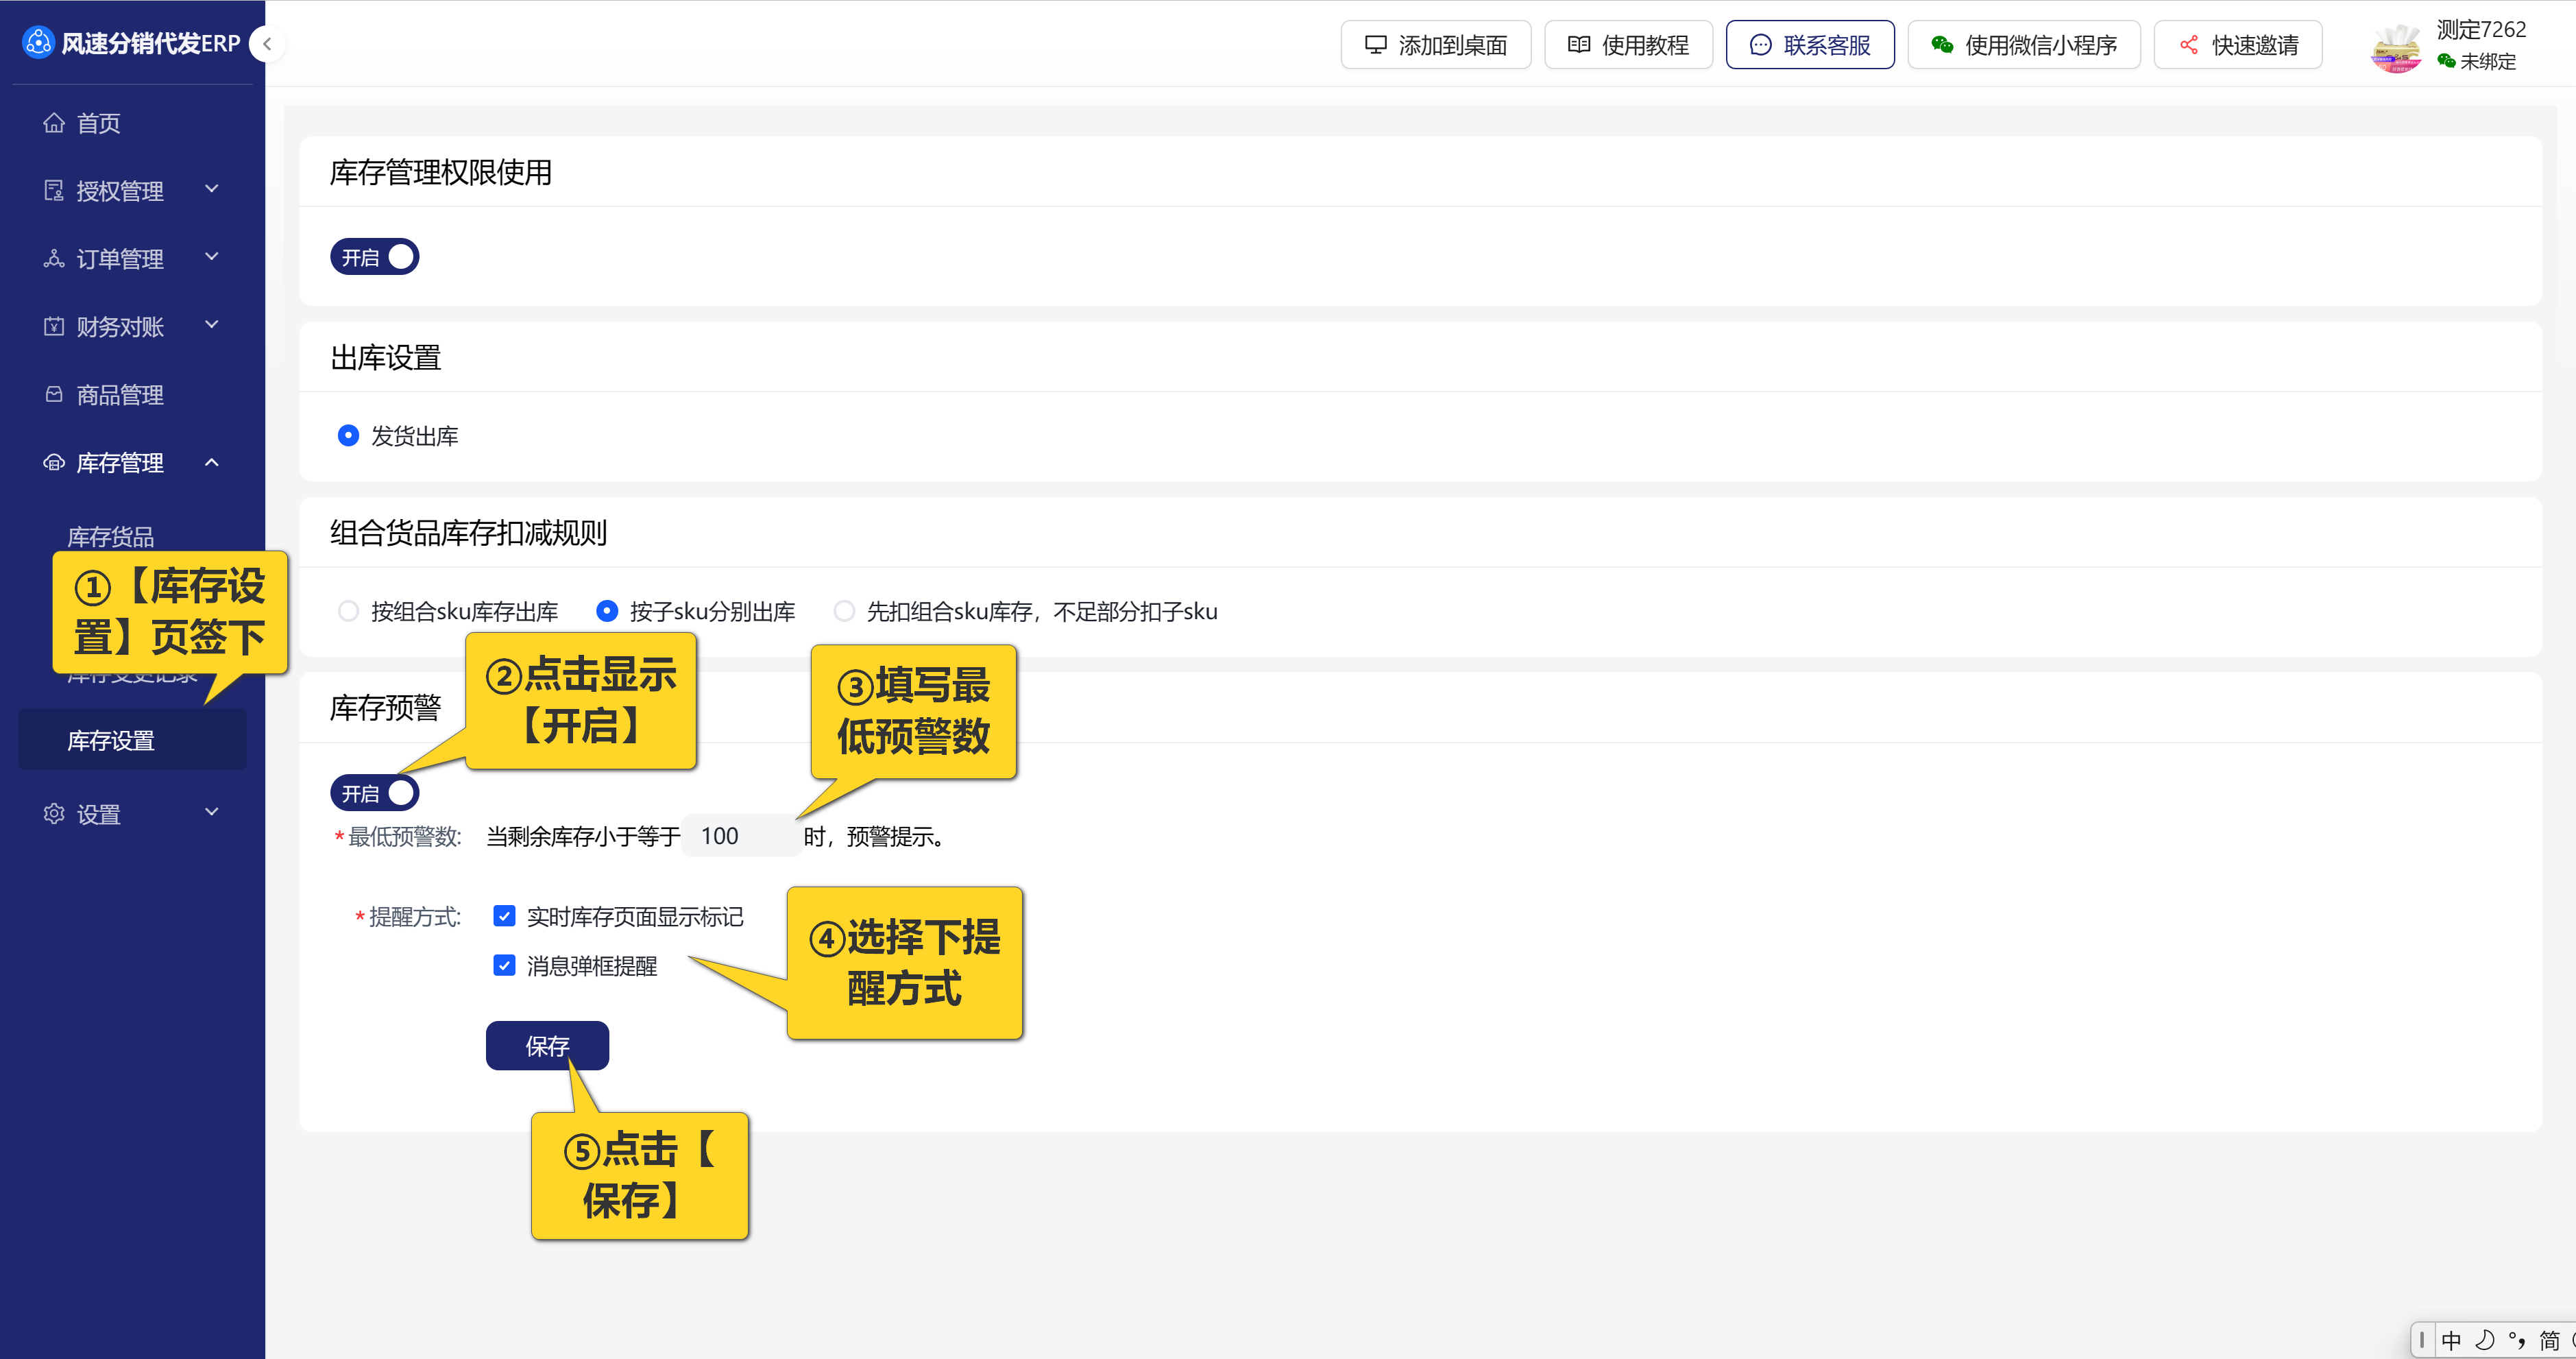Toggle the 库存管理权限使用 switch
This screenshot has width=2576, height=1359.
(375, 257)
